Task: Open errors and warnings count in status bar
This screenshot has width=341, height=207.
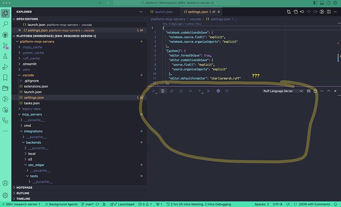Action: [x=145, y=204]
